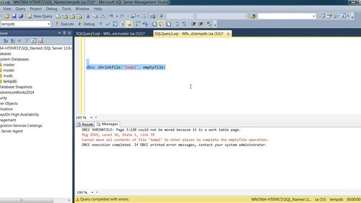Open the Debug menu

[51, 9]
